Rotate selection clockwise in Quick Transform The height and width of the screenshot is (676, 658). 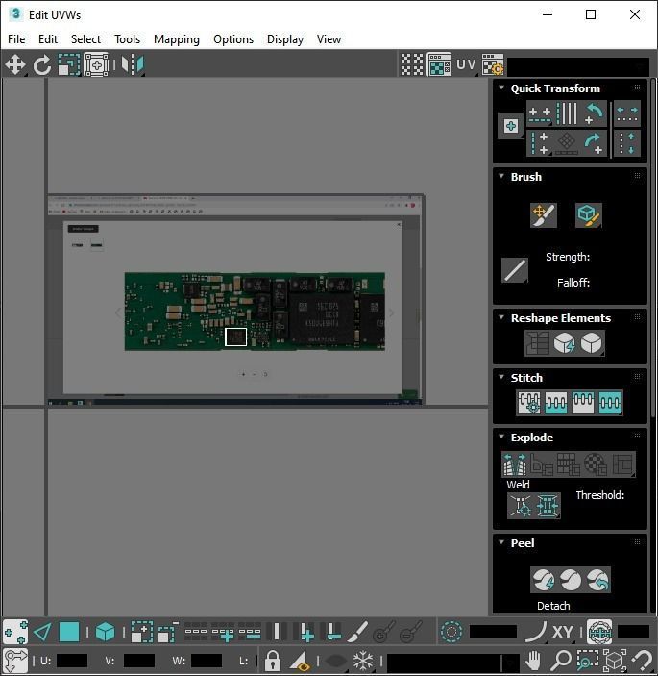(595, 143)
